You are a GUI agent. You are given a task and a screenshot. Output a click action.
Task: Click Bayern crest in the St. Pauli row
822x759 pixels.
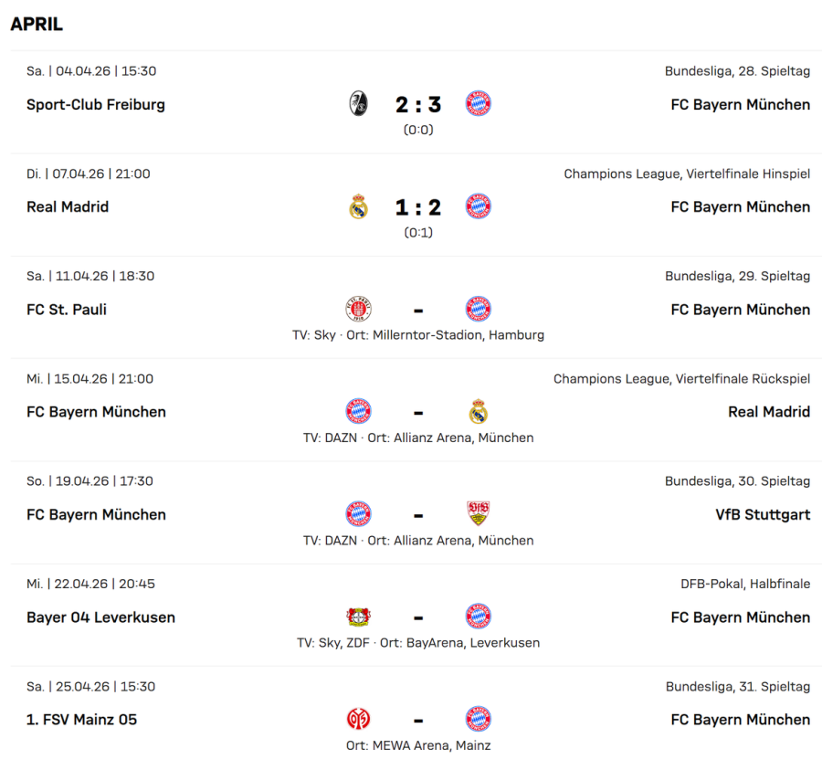pos(478,309)
